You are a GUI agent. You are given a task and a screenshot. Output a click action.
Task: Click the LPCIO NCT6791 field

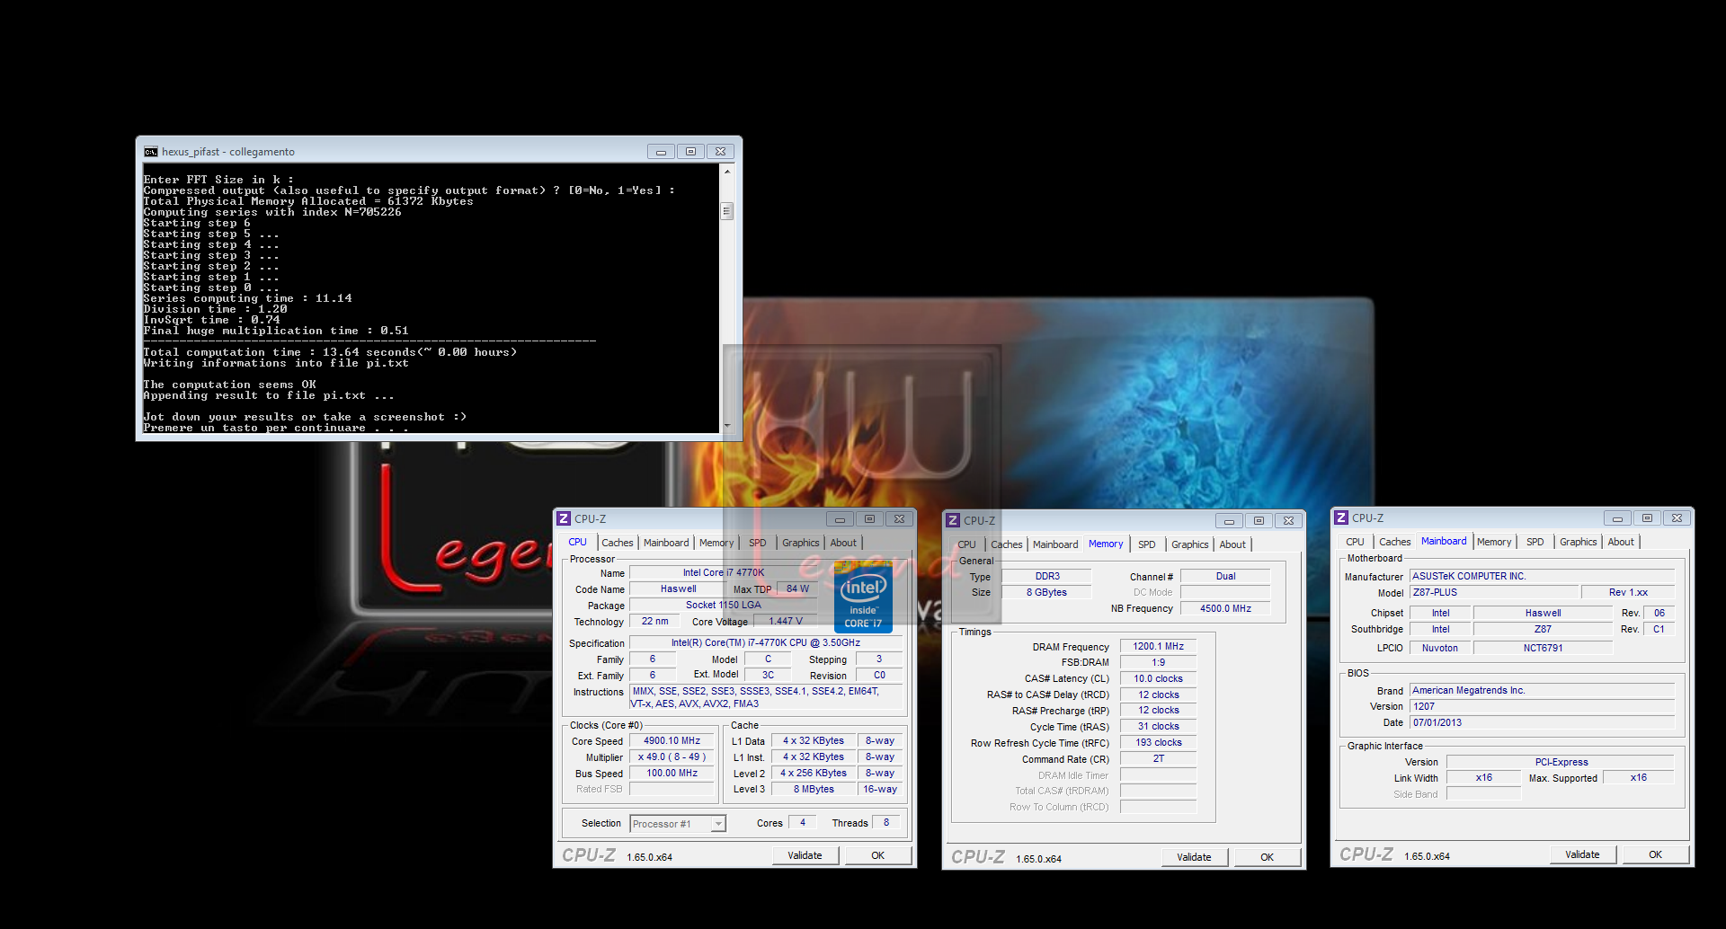pos(1543,649)
